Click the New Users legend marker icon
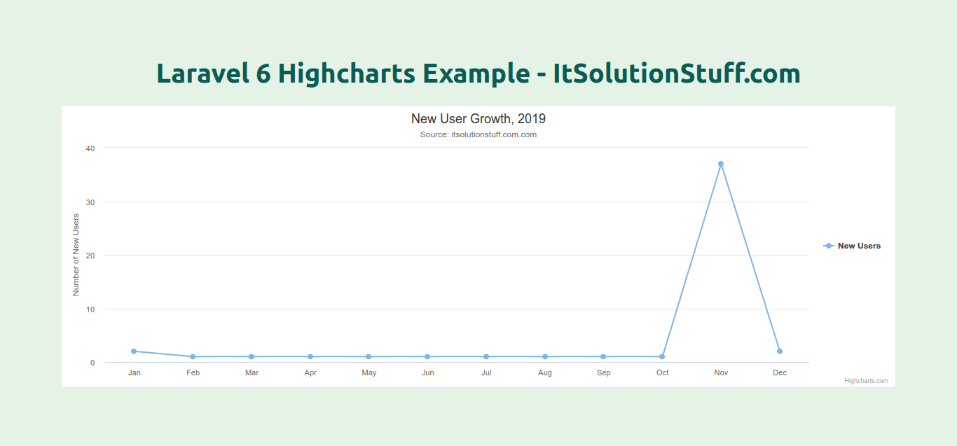Image resolution: width=957 pixels, height=446 pixels. click(829, 246)
